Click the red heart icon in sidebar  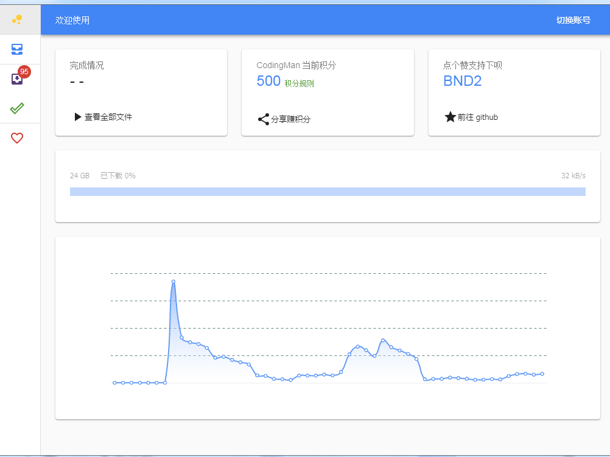pyautogui.click(x=17, y=138)
